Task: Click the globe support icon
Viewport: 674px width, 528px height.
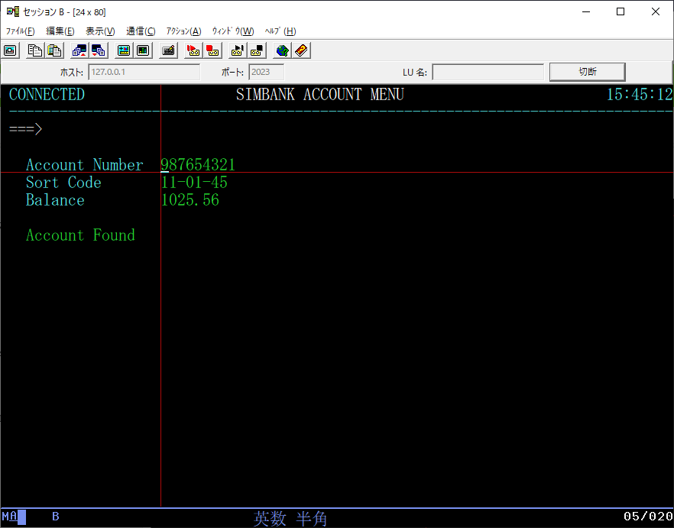Action: pyautogui.click(x=283, y=50)
